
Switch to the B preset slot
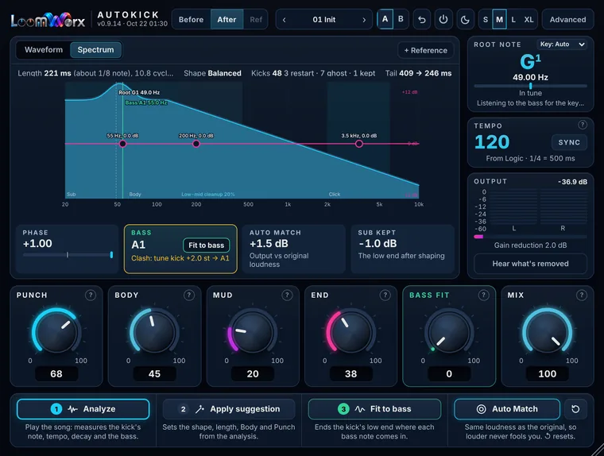coord(401,19)
